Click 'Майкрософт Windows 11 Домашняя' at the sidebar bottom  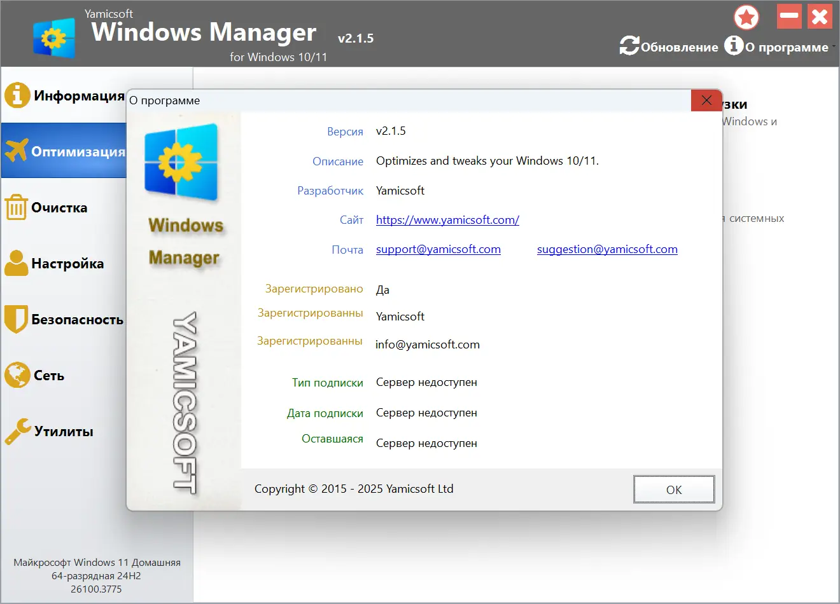click(x=97, y=563)
